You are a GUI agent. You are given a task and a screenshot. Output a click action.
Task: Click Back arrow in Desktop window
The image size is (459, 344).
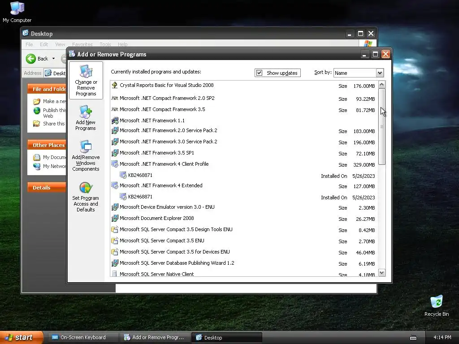tap(30, 59)
